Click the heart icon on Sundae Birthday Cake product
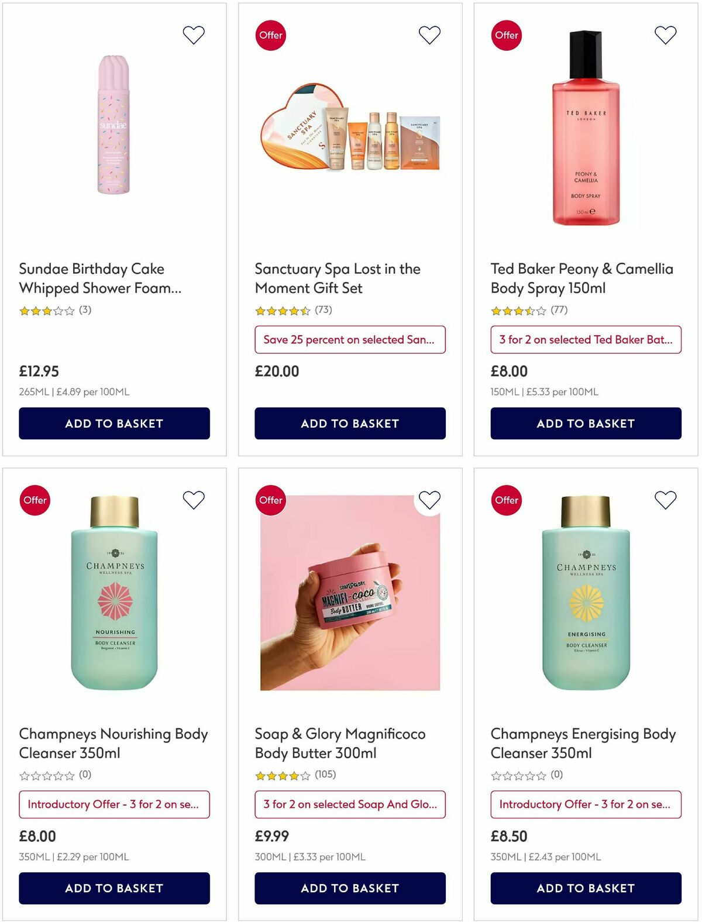Viewport: 702px width, 922px height. coord(194,35)
